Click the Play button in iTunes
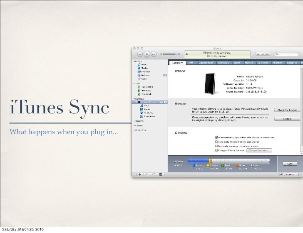Image resolution: width=303 pixels, height=233 pixels. click(147, 54)
